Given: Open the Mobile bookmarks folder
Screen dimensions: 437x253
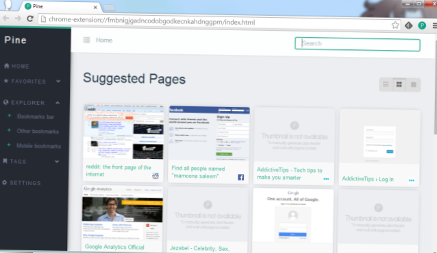Looking at the screenshot, I should coord(38,145).
